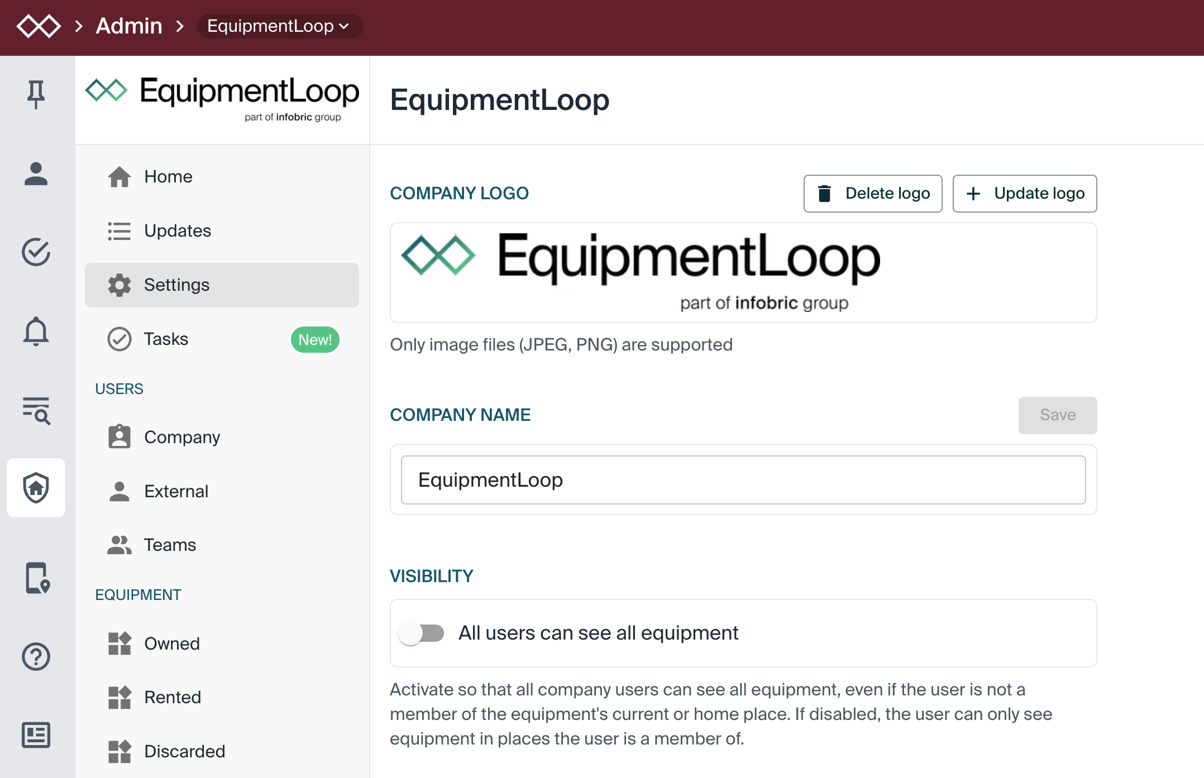Screen dimensions: 1204x778
Task: Click the device location icon in left rail
Action: tap(37, 578)
